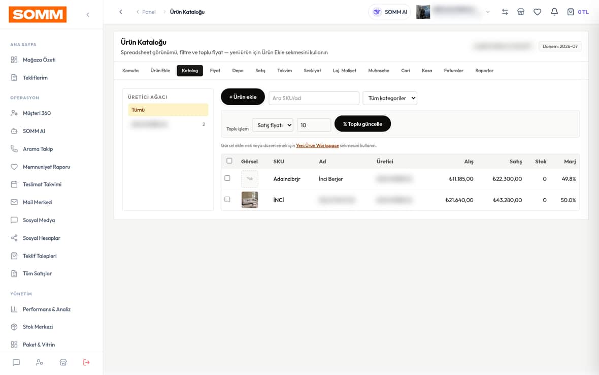Follow the Yeni Ürün Workspace link
The image size is (599, 375).
317,145
